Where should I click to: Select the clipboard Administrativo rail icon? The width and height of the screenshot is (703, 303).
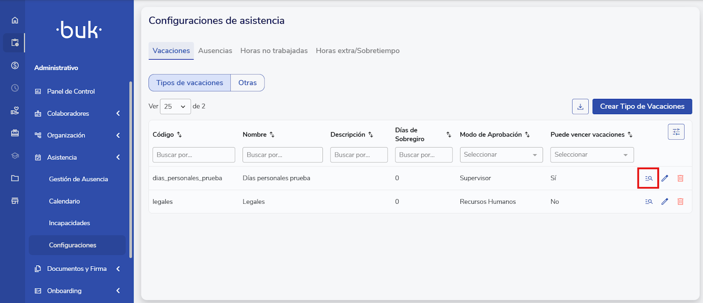[15, 43]
